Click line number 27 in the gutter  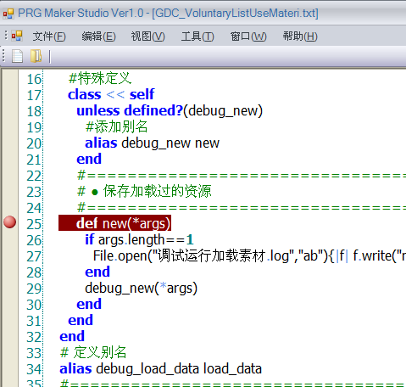click(x=34, y=256)
